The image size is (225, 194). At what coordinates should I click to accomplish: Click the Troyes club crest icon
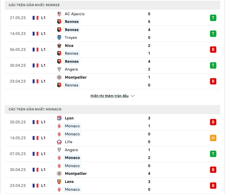click(x=59, y=37)
